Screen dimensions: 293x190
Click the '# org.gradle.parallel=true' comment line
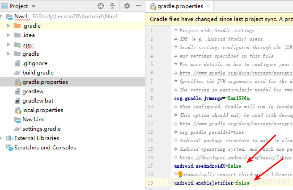click(209, 132)
